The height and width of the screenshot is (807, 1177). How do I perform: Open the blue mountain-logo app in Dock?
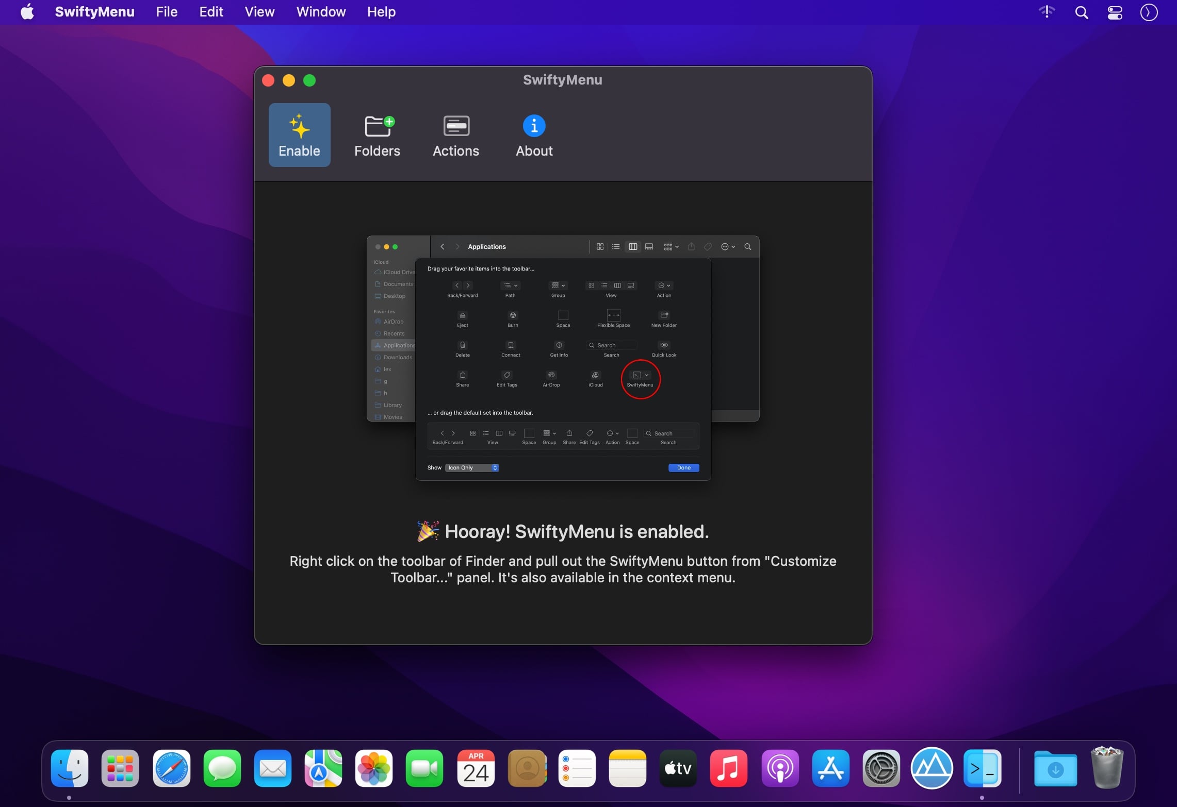(x=931, y=768)
